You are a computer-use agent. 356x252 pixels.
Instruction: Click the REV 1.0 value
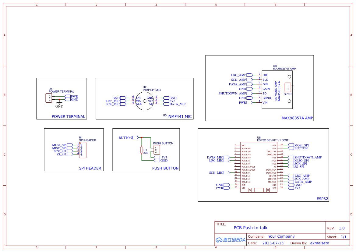pyautogui.click(x=341, y=228)
